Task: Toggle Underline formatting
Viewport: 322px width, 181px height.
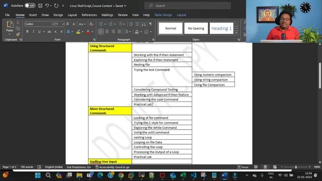Action: pos(39,32)
